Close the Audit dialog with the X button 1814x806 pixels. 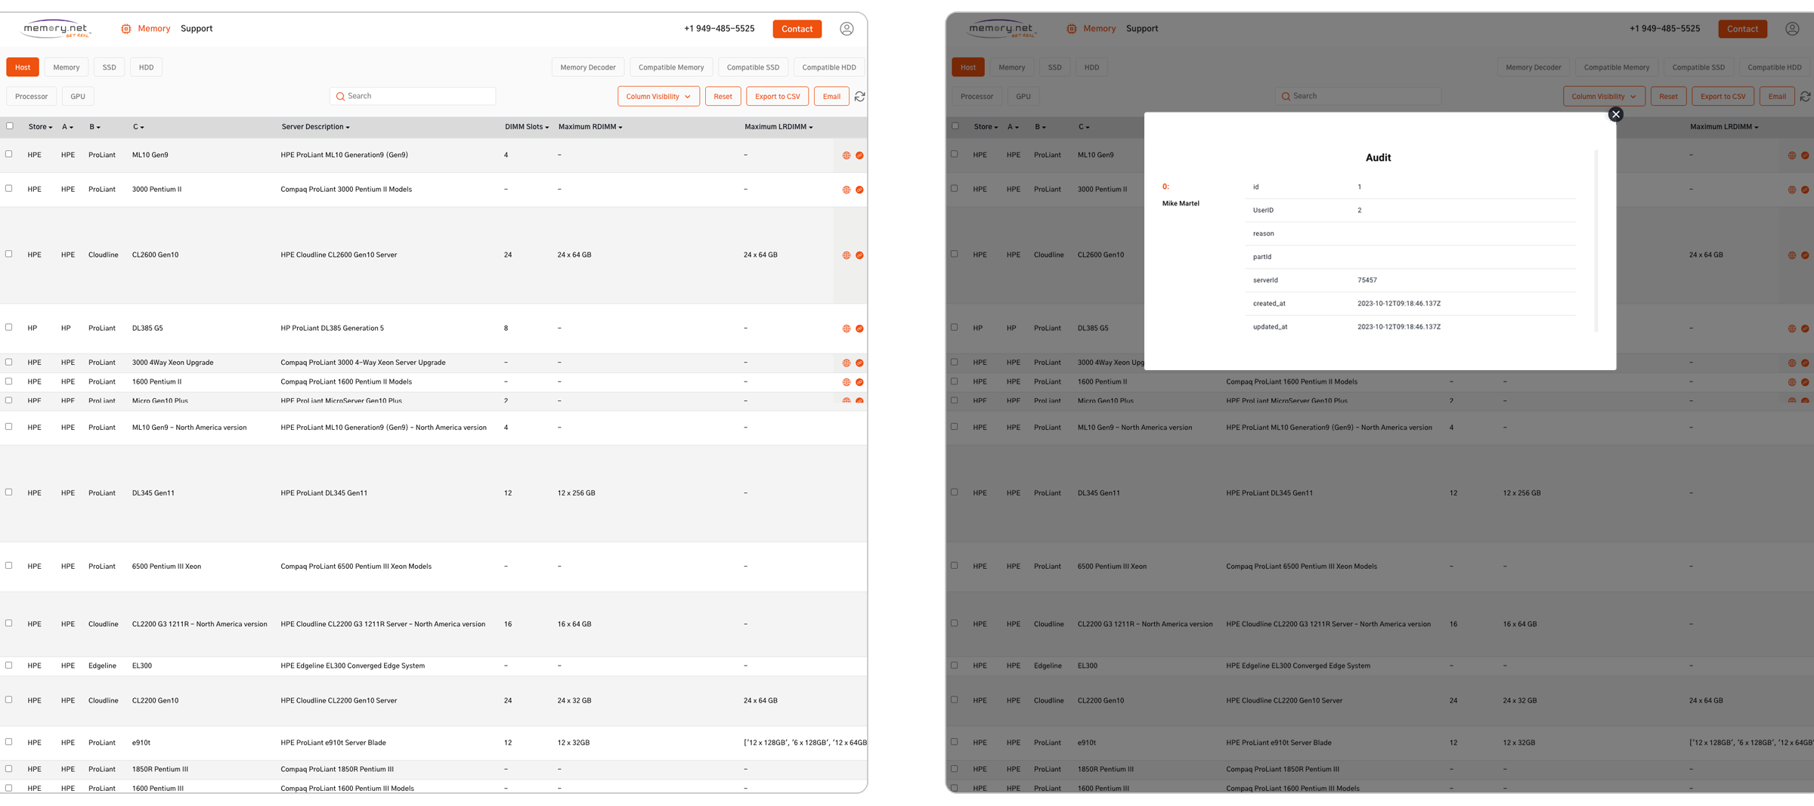pos(1615,115)
